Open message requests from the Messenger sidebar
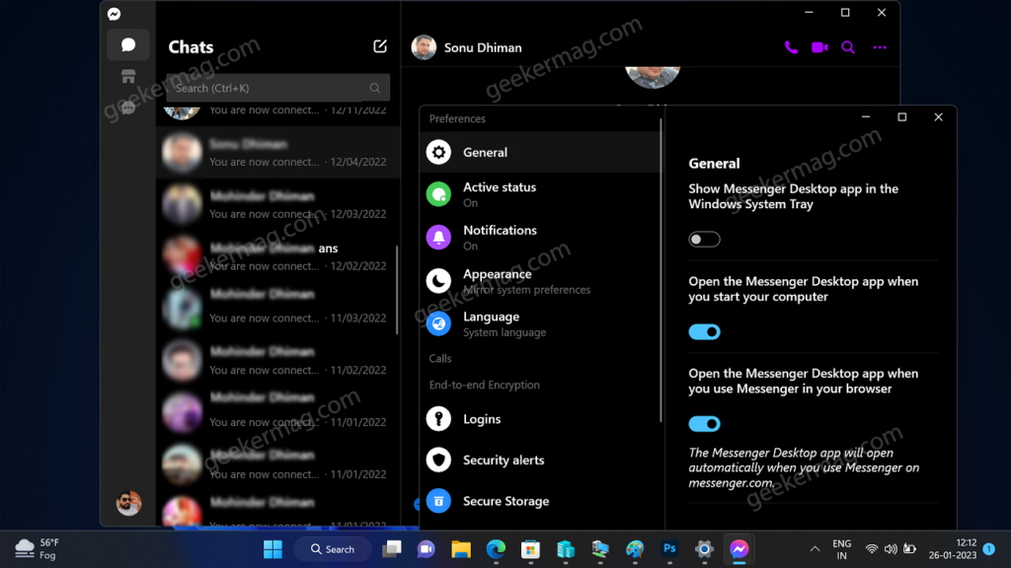Viewport: 1011px width, 568px height. coord(128,107)
